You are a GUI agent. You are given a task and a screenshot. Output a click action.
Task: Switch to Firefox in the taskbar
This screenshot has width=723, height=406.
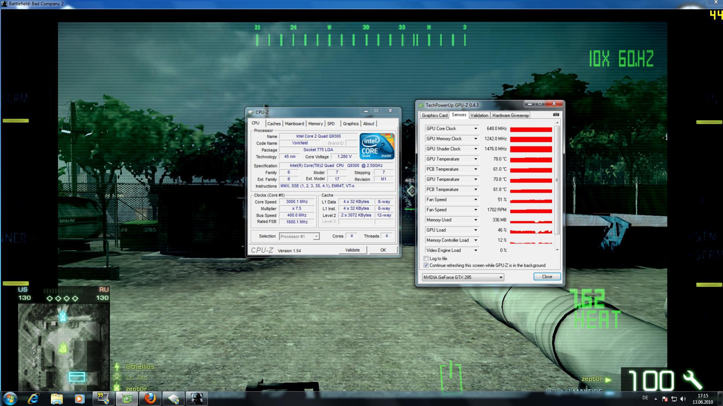[x=150, y=398]
